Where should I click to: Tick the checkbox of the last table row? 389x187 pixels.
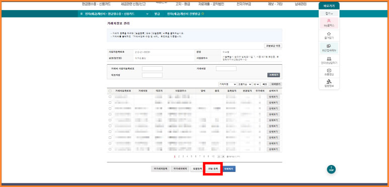pyautogui.click(x=110, y=149)
